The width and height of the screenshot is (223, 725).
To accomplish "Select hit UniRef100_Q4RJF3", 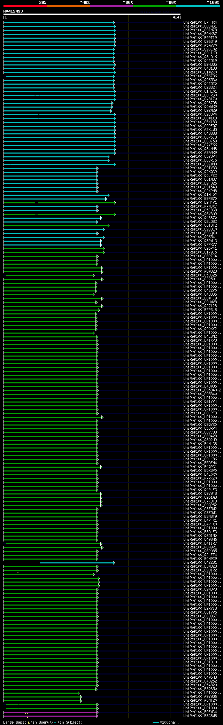I will tap(200, 490).
